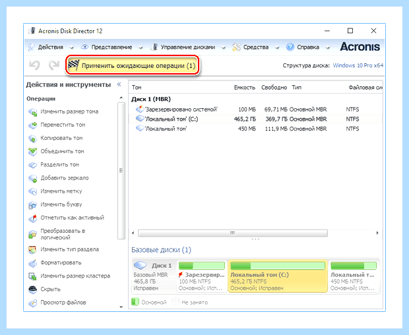The image size is (409, 335).
Task: Click left arrow of horizontal scrollbar
Action: [133, 233]
